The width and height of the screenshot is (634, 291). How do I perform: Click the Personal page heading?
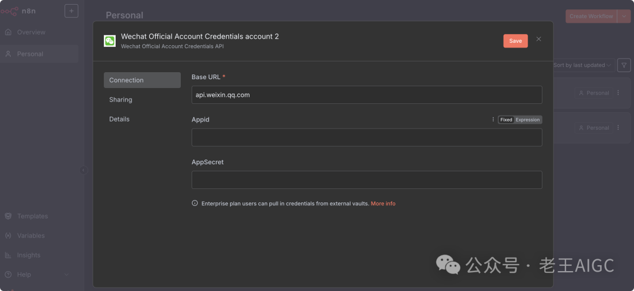click(124, 15)
